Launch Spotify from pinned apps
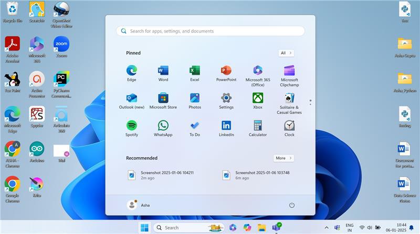The width and height of the screenshot is (420, 234). tap(132, 128)
